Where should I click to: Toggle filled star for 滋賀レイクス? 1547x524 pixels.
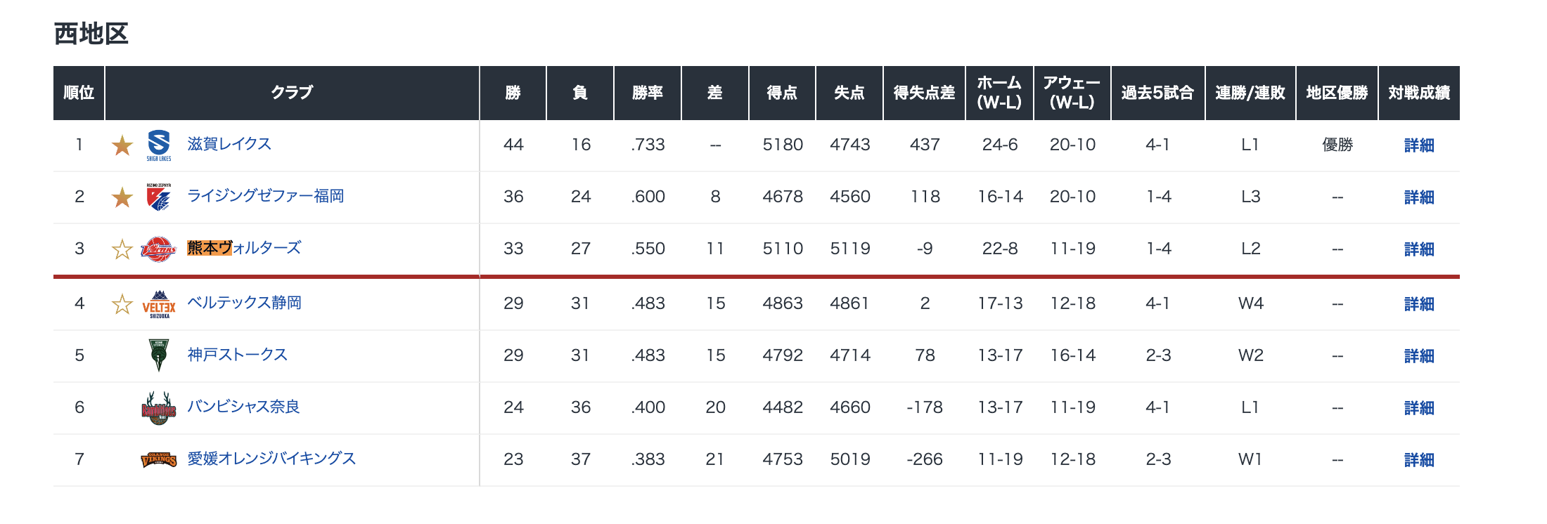(x=122, y=145)
